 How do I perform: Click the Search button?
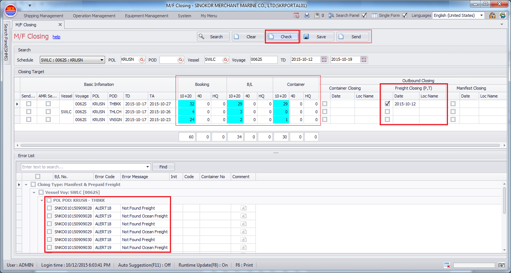213,36
